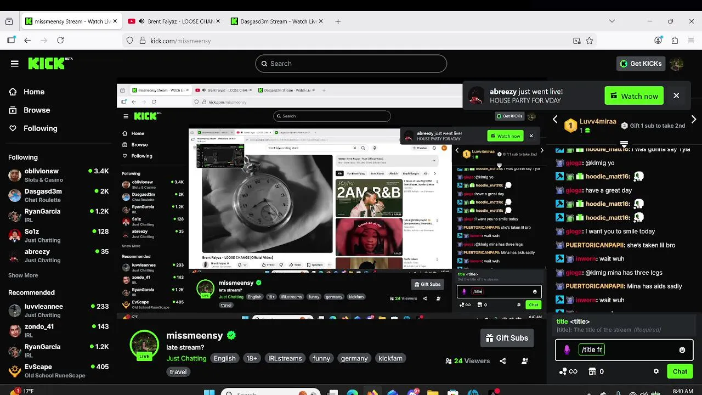Go back using the browser back arrow

[27, 41]
